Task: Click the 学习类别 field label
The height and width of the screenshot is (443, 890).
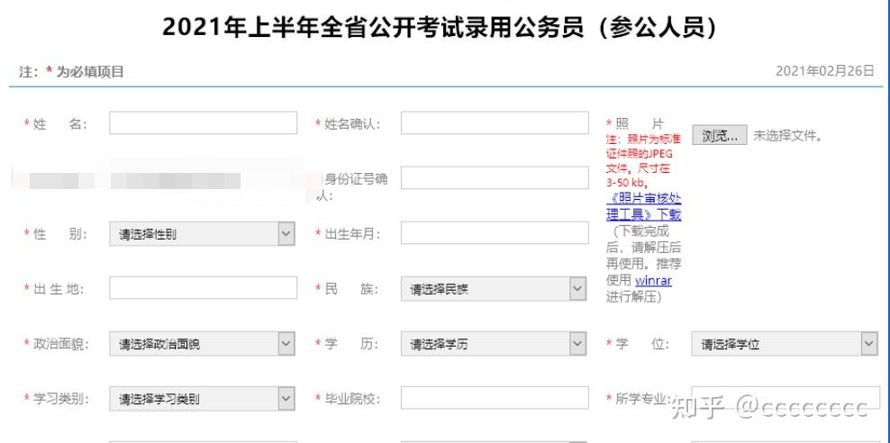Action: 61,399
